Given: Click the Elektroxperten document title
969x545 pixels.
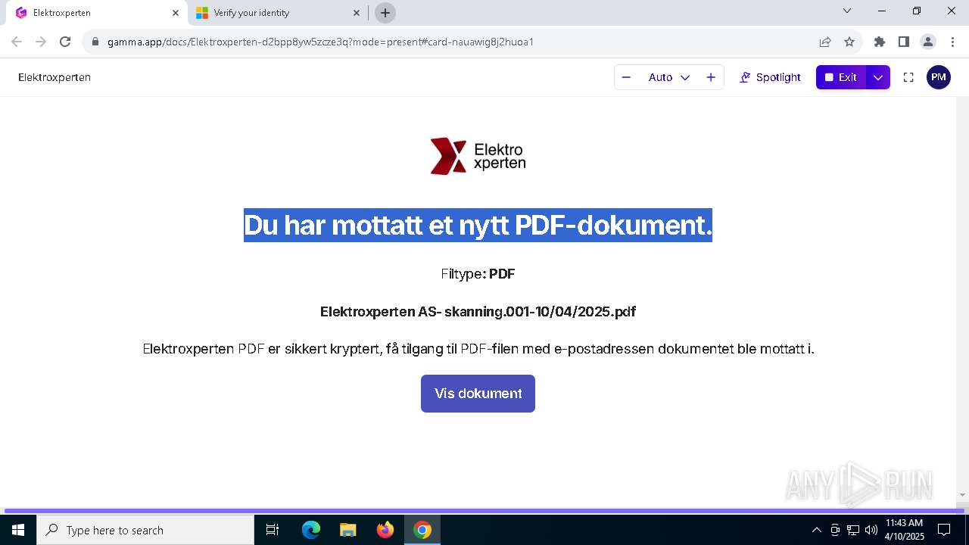Looking at the screenshot, I should coord(55,77).
